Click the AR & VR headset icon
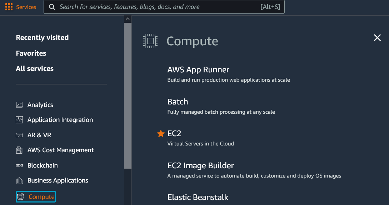The height and width of the screenshot is (205, 389). point(19,135)
